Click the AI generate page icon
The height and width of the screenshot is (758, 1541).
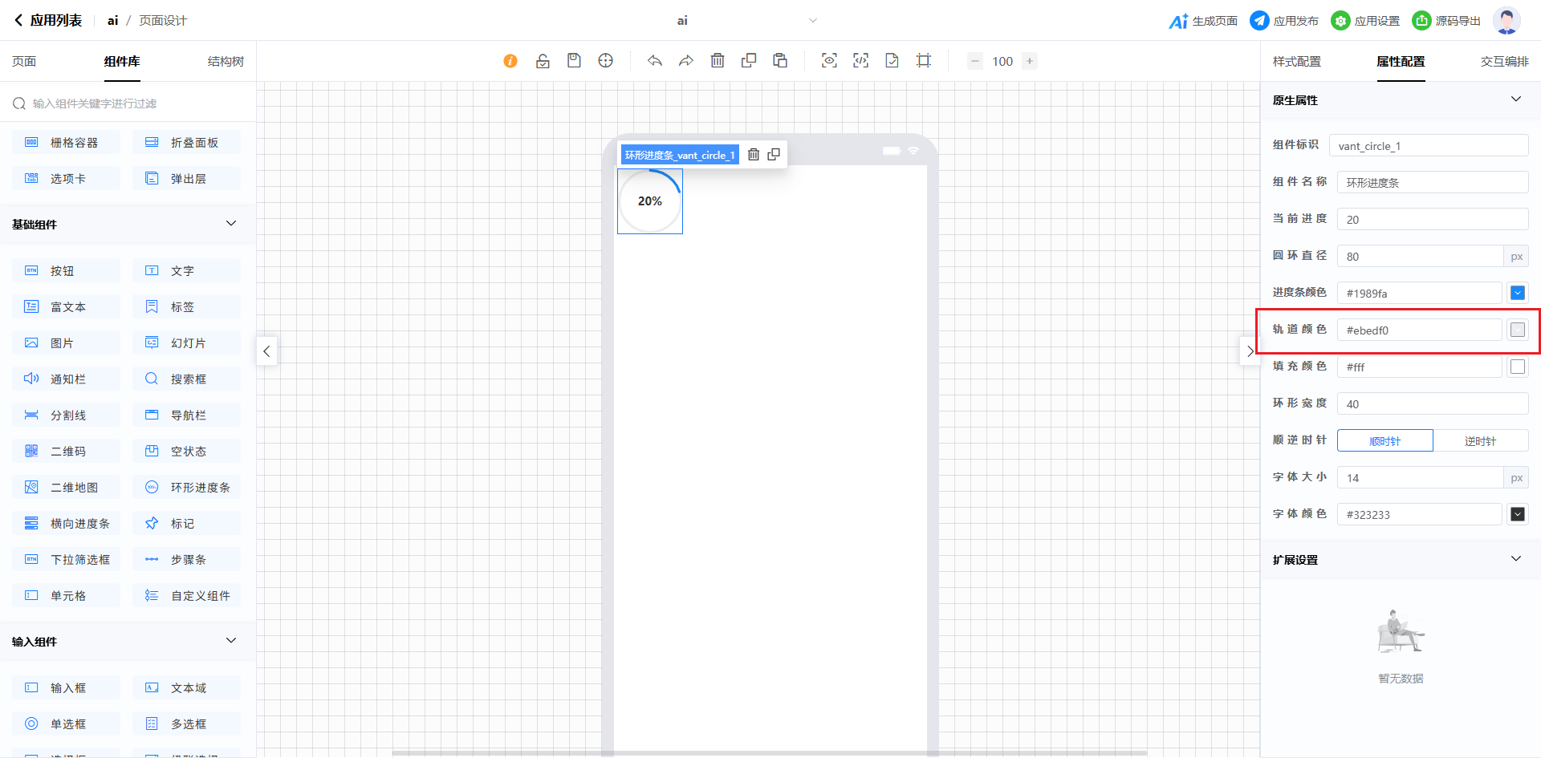(x=1178, y=21)
